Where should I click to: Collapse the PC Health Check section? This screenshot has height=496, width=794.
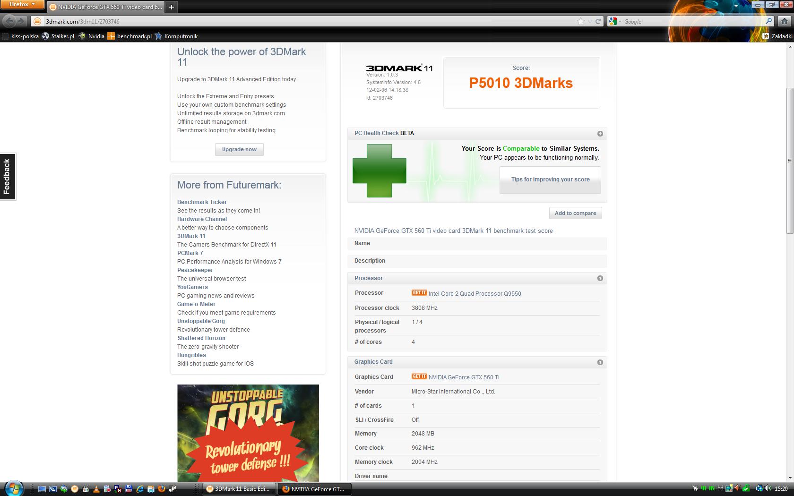[x=600, y=134]
